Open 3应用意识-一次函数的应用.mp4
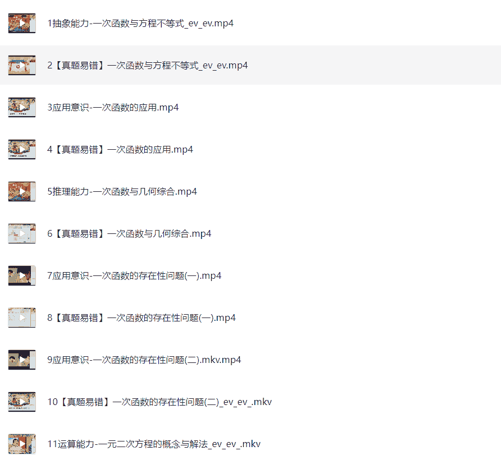Screen dimensions: 501x460 tap(113, 108)
